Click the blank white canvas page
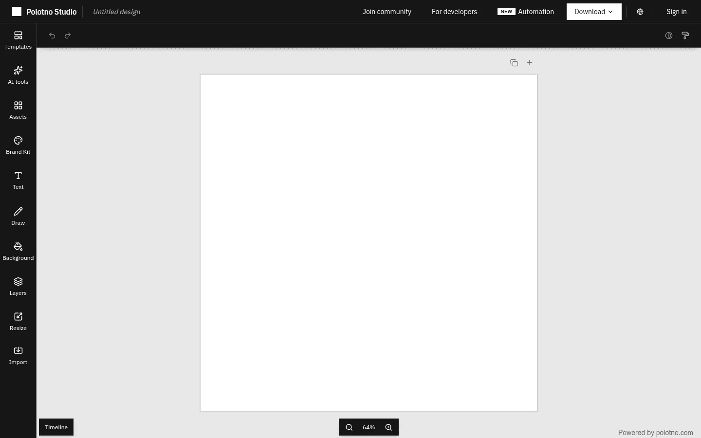This screenshot has height=438, width=701. [x=369, y=243]
